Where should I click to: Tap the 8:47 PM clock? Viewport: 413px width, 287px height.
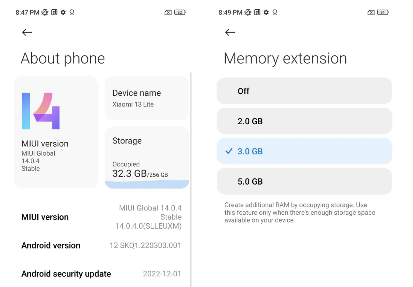point(27,13)
